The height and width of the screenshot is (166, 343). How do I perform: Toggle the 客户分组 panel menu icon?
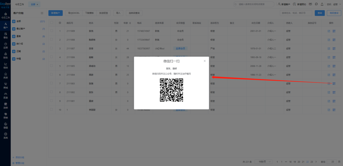click(x=42, y=13)
